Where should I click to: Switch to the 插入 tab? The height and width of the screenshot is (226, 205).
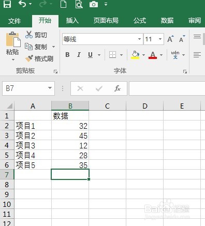(x=72, y=21)
